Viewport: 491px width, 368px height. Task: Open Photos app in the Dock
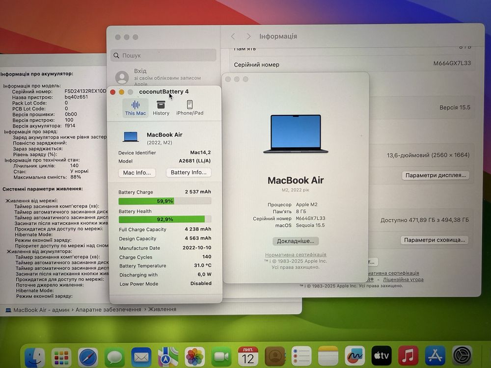point(194,357)
